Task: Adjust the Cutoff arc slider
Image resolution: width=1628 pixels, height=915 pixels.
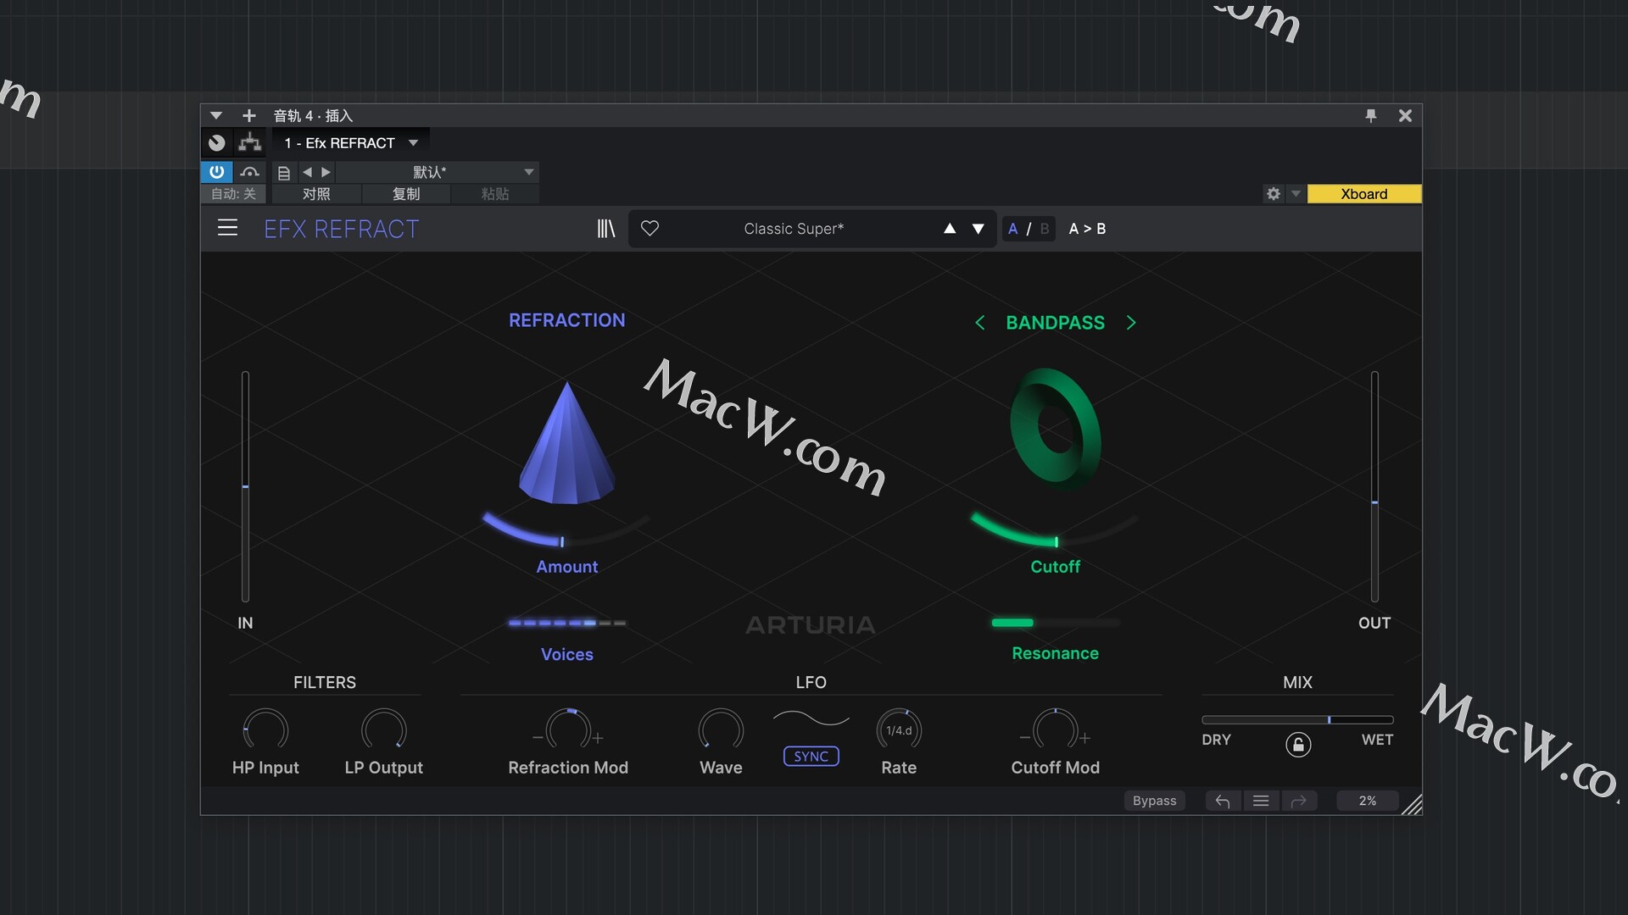Action: click(1055, 530)
